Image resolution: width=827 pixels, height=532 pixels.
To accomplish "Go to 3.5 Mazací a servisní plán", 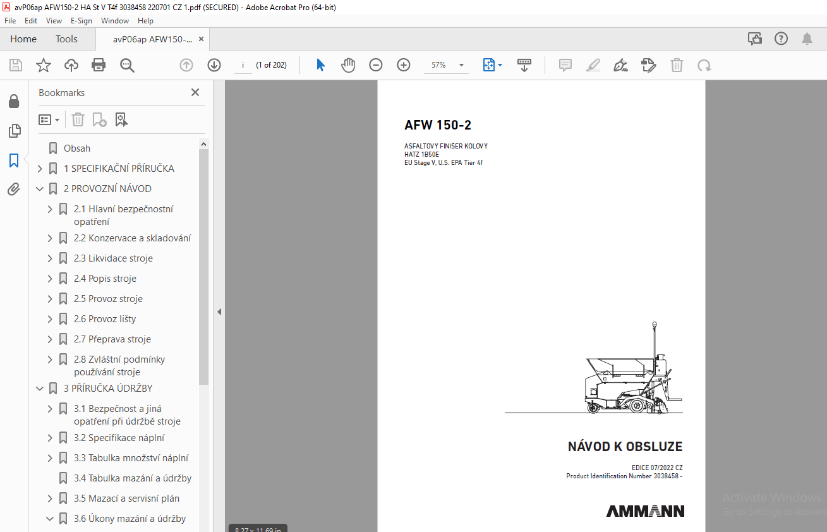I will click(x=126, y=499).
